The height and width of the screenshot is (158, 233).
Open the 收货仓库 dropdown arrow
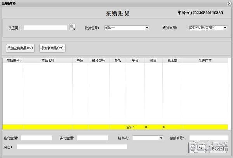point(147,28)
